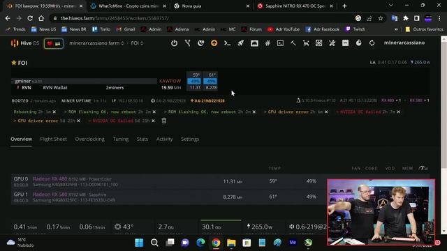Open the run command prompt icon
The height and width of the screenshot is (251, 447).
227,43
